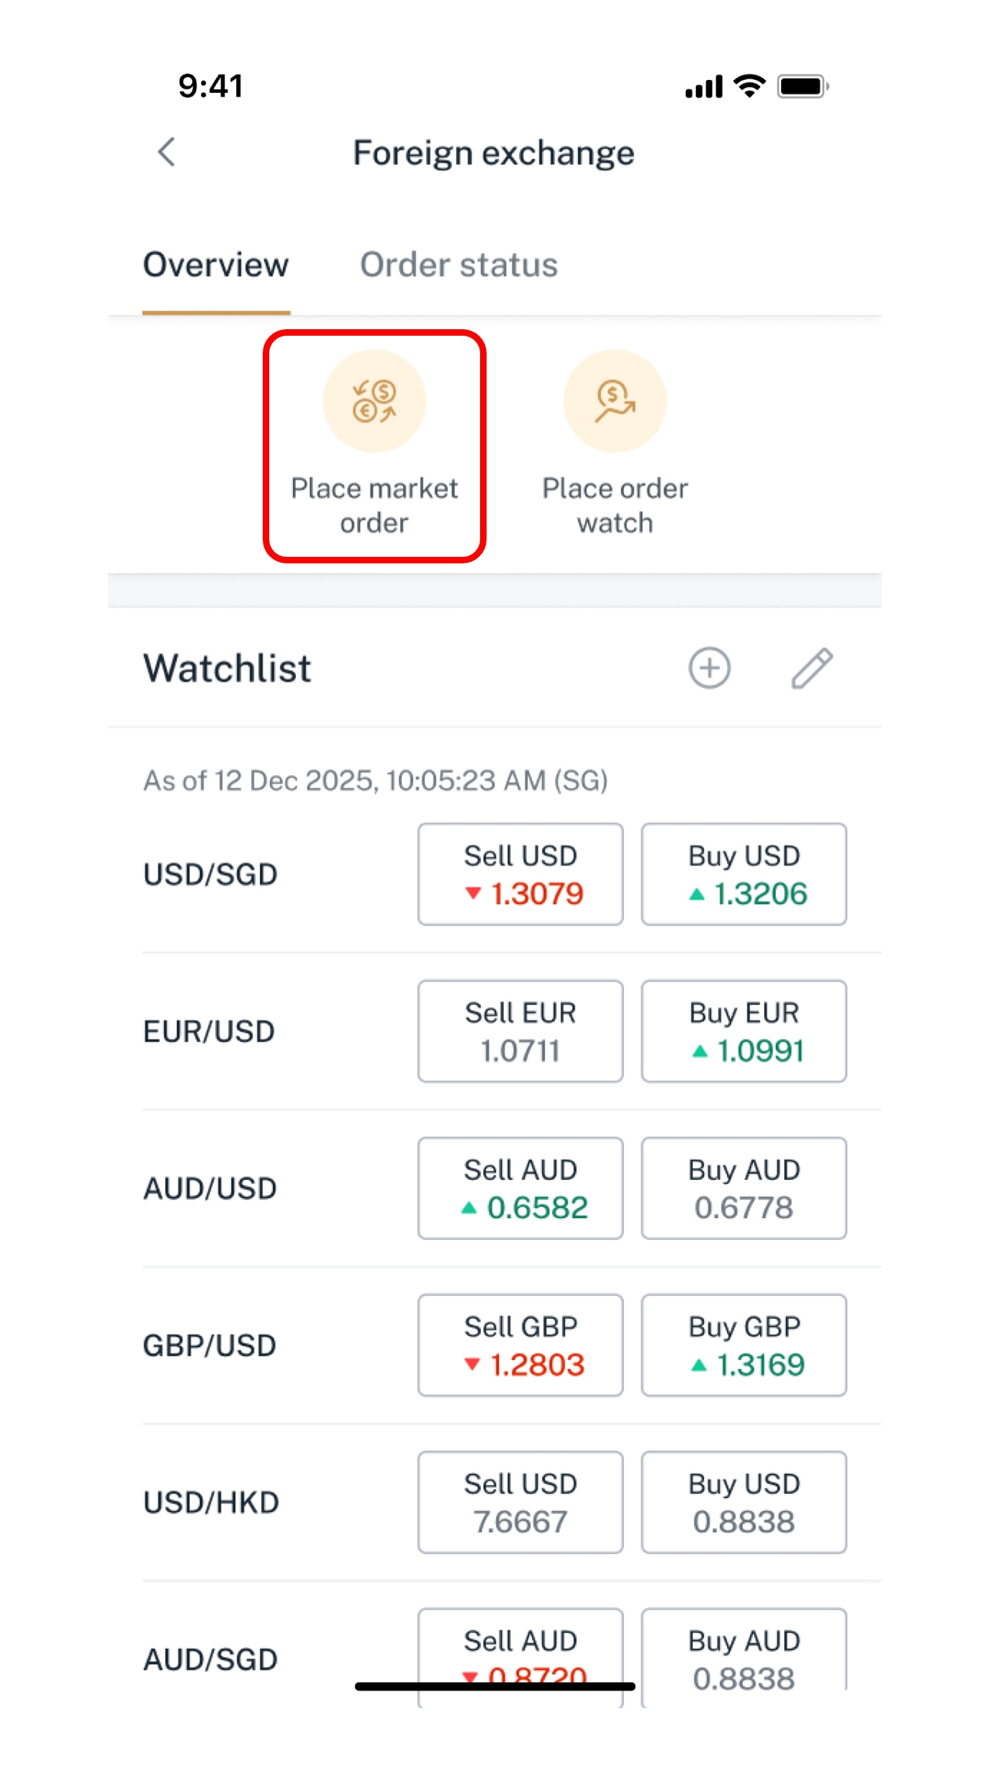Viewport: 989px width, 1783px height.
Task: Tap the Place market order icon
Action: pos(374,401)
